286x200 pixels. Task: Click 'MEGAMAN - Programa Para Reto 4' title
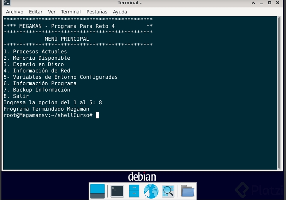tap(67, 26)
